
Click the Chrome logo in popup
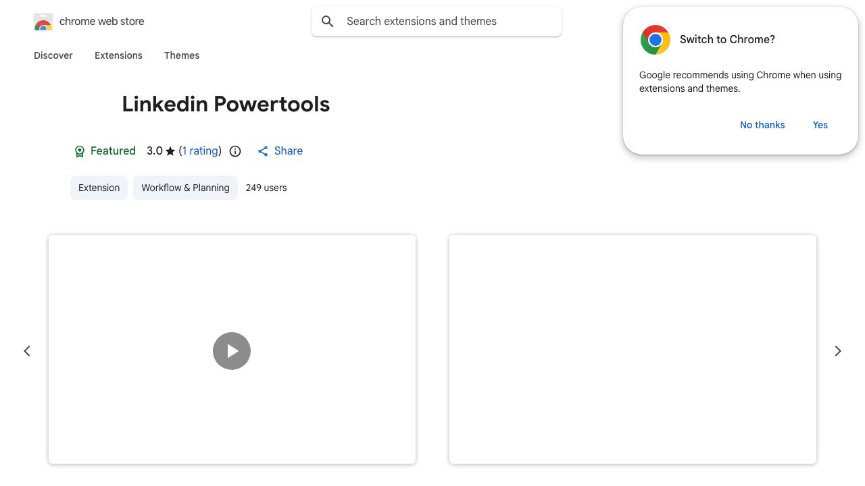656,40
